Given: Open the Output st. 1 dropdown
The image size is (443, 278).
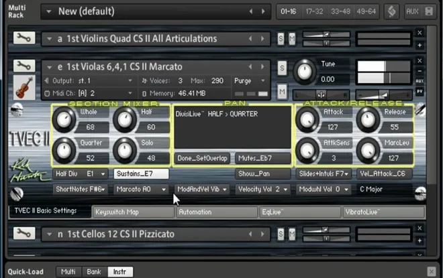Looking at the screenshot, I should coord(89,81).
